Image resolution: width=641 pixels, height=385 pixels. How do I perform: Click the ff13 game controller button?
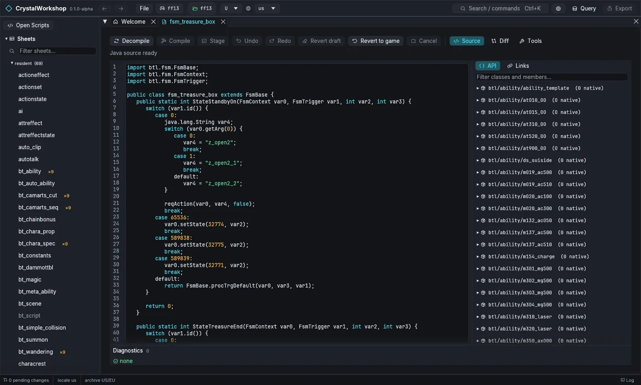[x=169, y=8]
